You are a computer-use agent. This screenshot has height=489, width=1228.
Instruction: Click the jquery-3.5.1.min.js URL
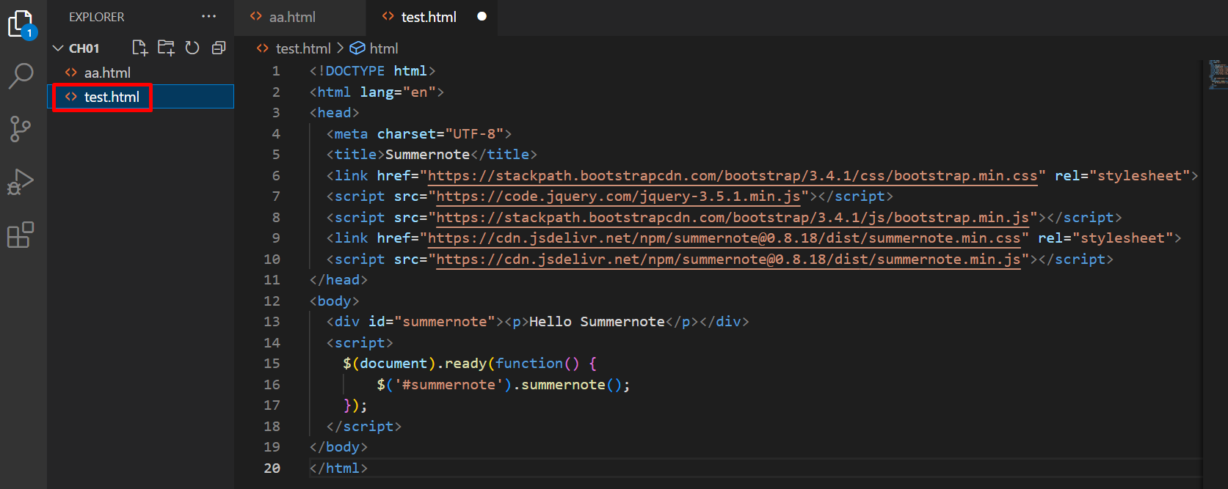click(618, 196)
